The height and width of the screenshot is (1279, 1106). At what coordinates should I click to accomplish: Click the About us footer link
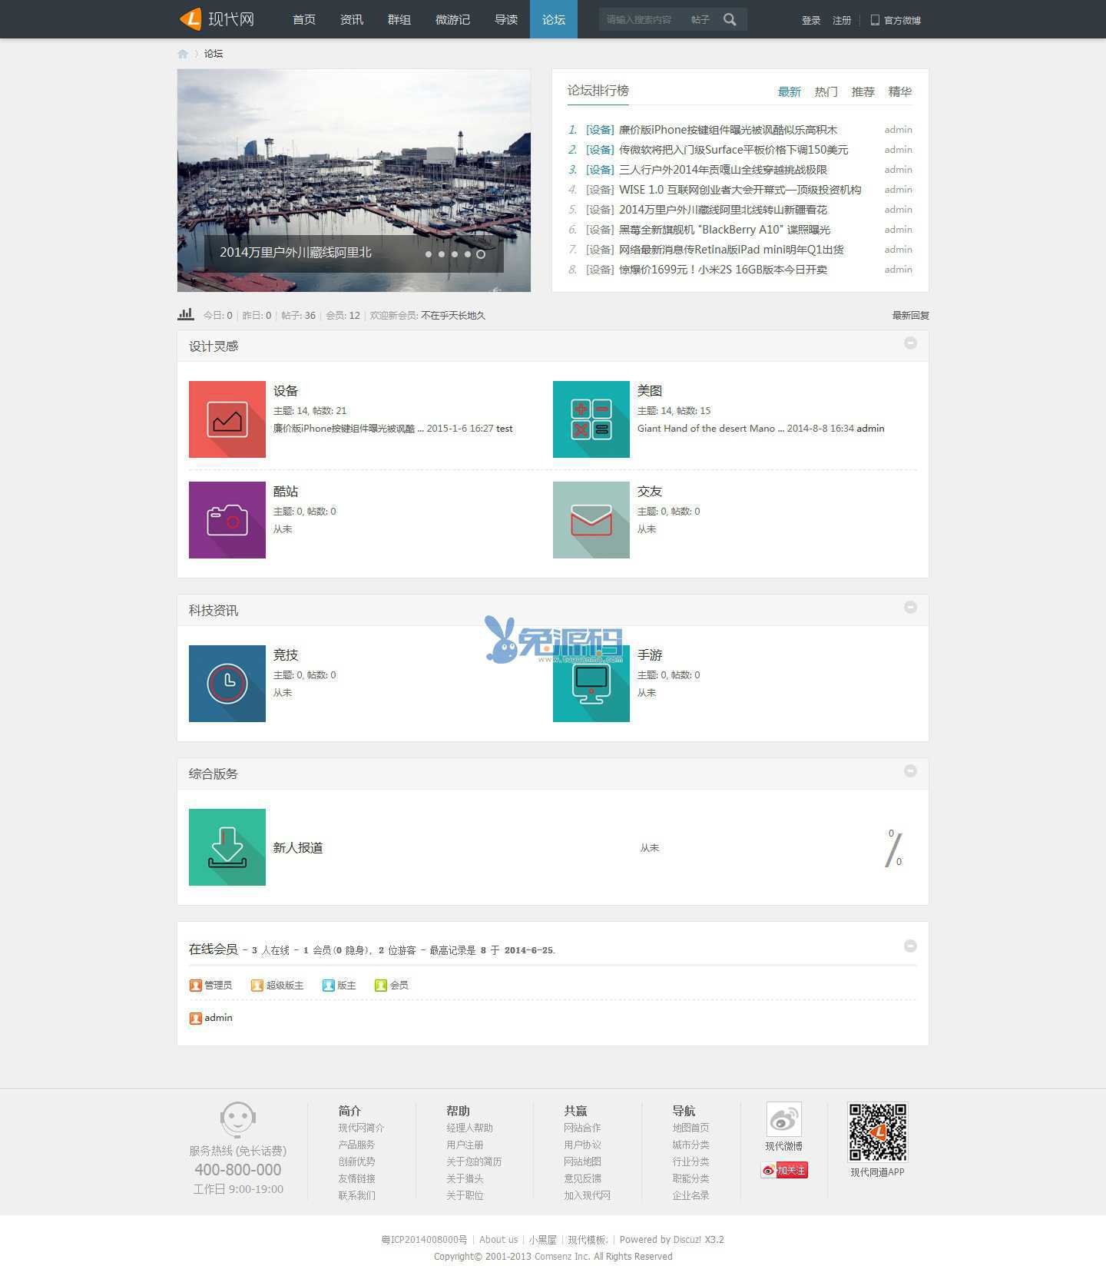(498, 1239)
